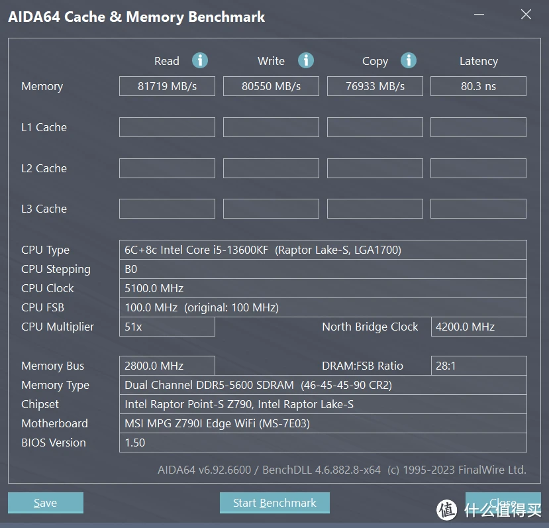549x528 pixels.
Task: Close the window with the title bar X
Action: (x=526, y=15)
